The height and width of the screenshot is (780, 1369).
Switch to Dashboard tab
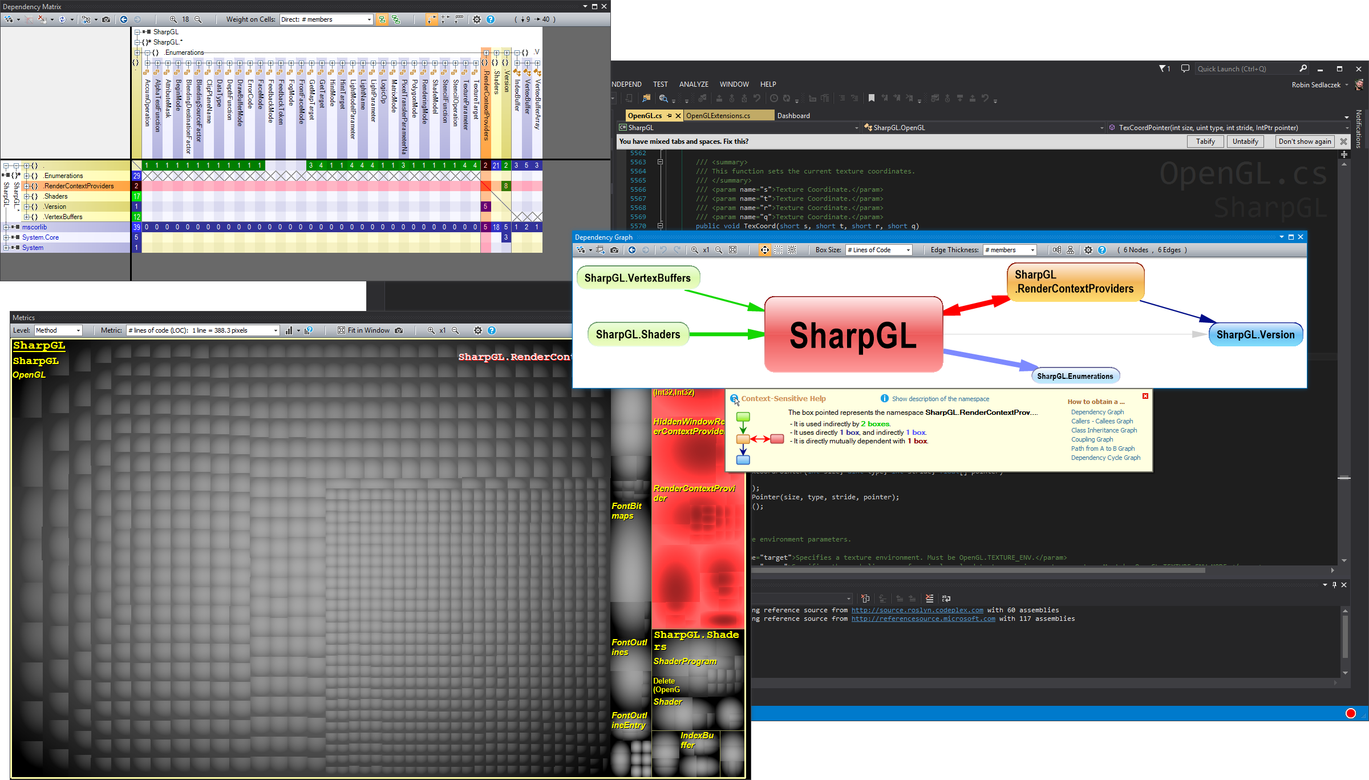tap(793, 115)
